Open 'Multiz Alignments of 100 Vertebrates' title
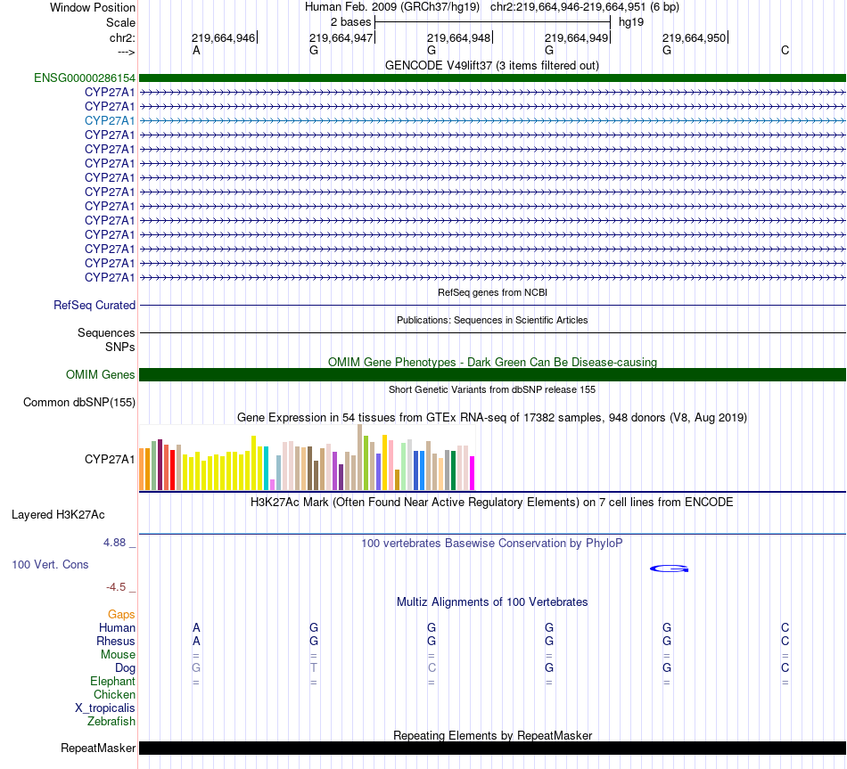This screenshot has width=847, height=769. (491, 601)
